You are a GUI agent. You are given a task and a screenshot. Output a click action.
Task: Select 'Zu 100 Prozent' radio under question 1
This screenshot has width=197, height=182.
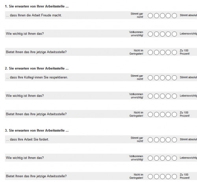click(175, 52)
